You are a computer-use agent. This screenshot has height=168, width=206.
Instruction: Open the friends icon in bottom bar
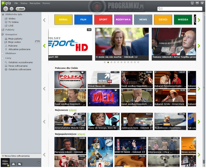[x=13, y=164]
